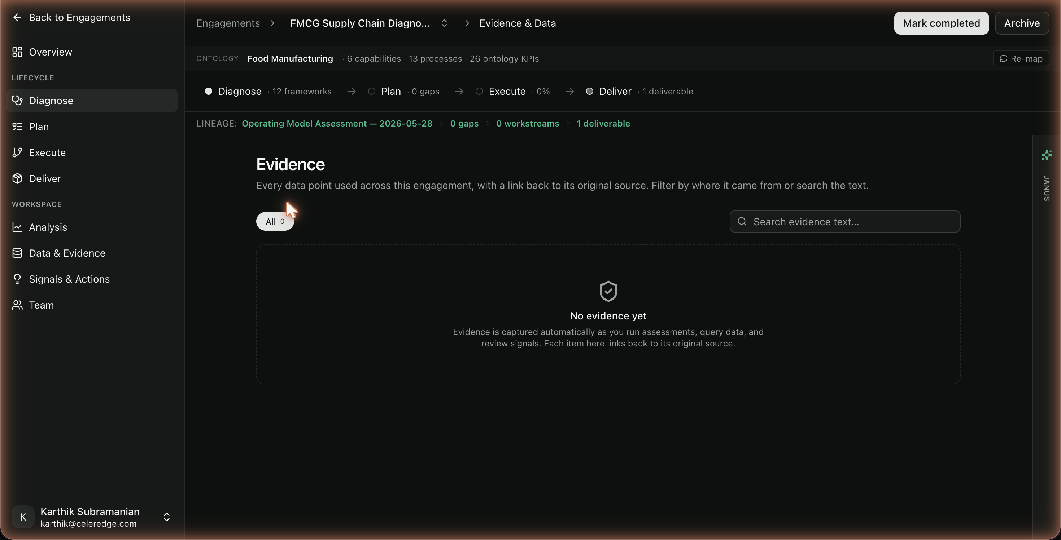Click the FMCG Supply Chain Diagno... breadcrumb

coord(359,23)
